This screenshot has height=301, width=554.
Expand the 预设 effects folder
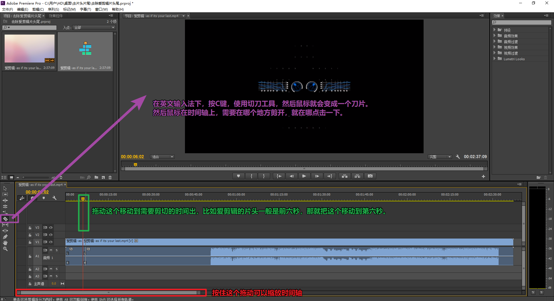(495, 30)
